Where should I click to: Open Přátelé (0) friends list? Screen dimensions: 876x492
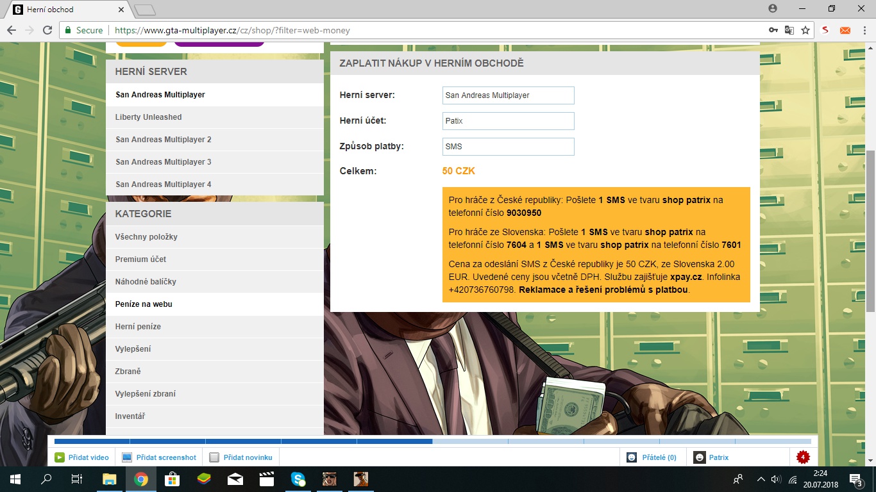(x=652, y=457)
